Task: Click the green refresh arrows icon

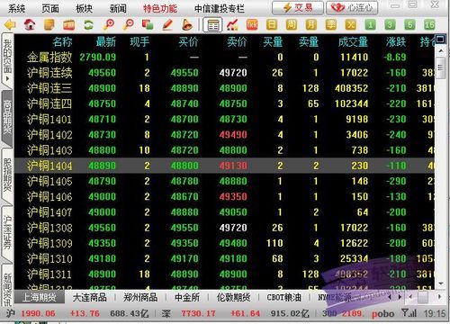Action: pos(89,25)
